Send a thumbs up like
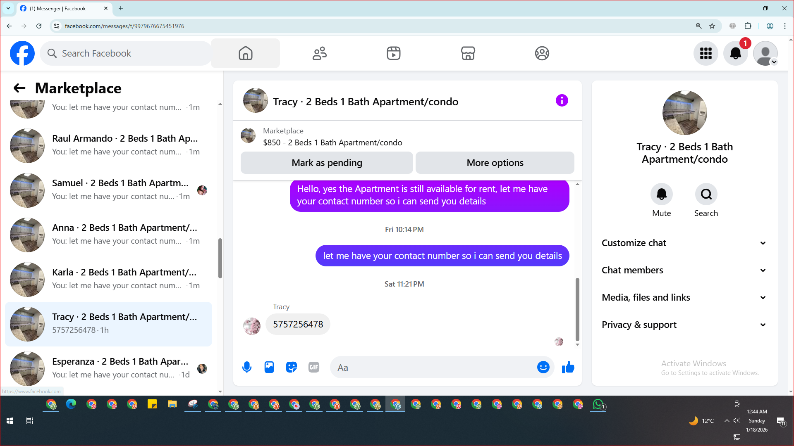 (568, 367)
